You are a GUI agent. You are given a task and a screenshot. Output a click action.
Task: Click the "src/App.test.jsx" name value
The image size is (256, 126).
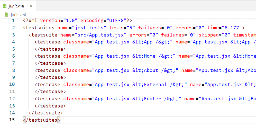click(101, 35)
